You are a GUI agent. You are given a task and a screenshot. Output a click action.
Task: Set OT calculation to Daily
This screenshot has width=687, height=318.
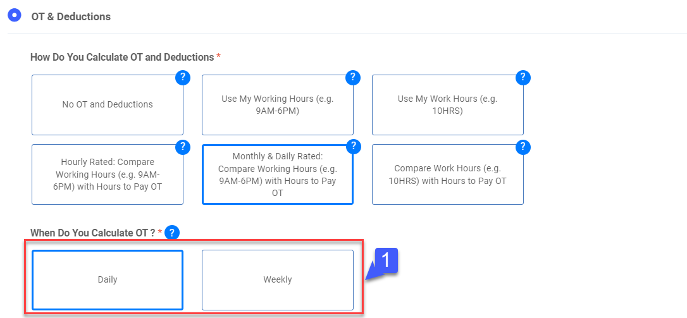click(108, 279)
